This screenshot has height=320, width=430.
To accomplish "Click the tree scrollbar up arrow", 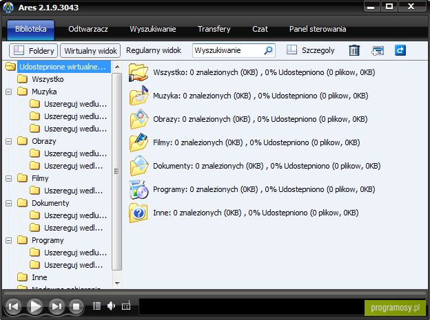I will [x=117, y=67].
